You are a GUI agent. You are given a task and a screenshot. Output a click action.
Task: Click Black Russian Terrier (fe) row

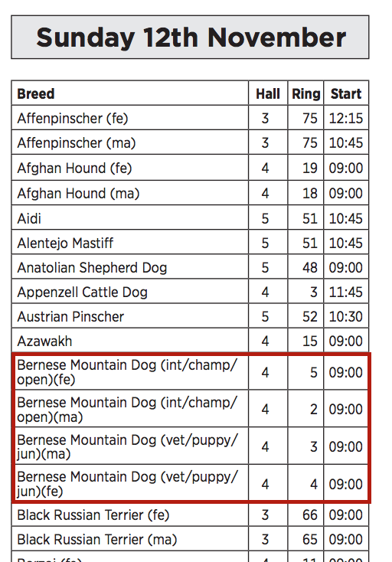pyautogui.click(x=191, y=515)
